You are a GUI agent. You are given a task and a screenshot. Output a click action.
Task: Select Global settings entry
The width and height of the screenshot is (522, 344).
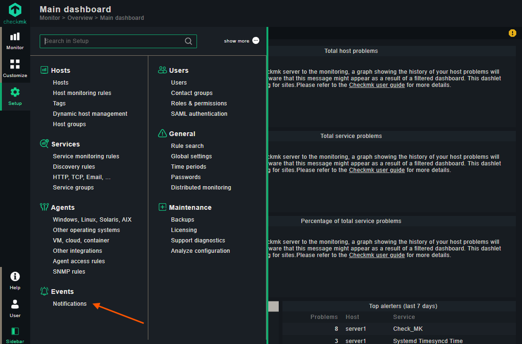click(x=191, y=156)
